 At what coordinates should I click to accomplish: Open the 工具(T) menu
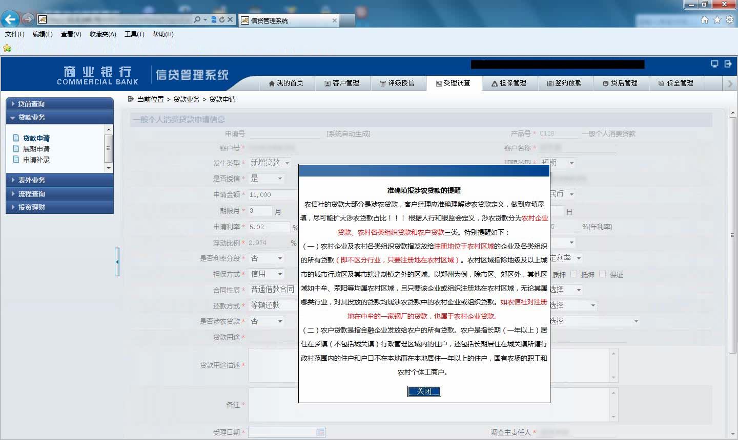click(134, 34)
